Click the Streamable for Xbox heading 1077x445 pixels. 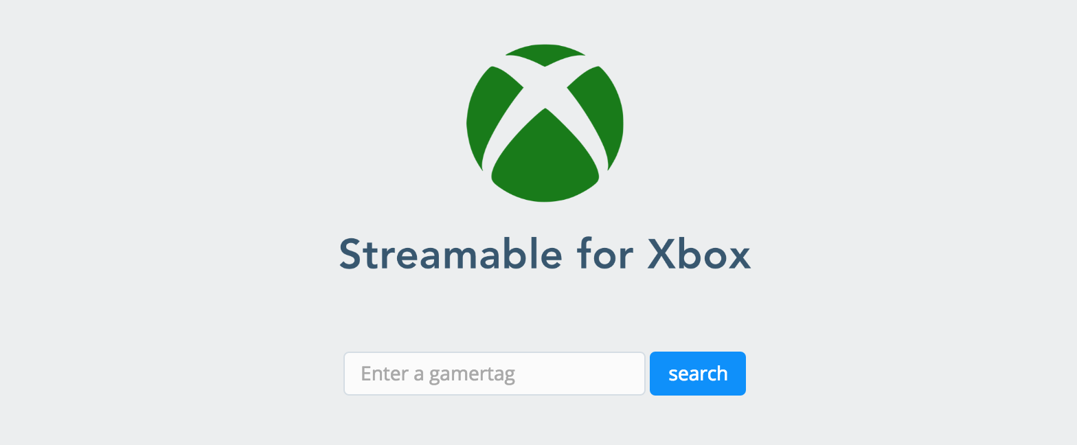pyautogui.click(x=545, y=253)
